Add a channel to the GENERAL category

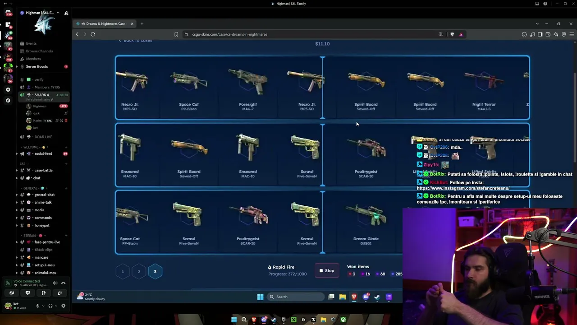pyautogui.click(x=66, y=188)
